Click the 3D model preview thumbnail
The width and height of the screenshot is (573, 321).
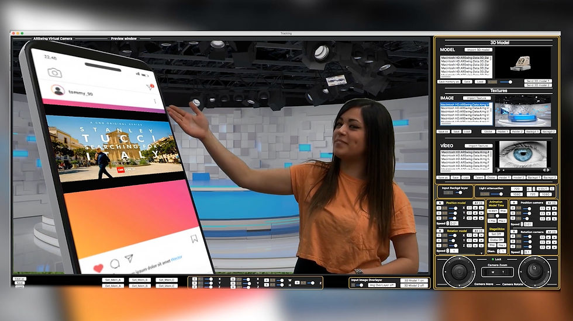point(523,63)
